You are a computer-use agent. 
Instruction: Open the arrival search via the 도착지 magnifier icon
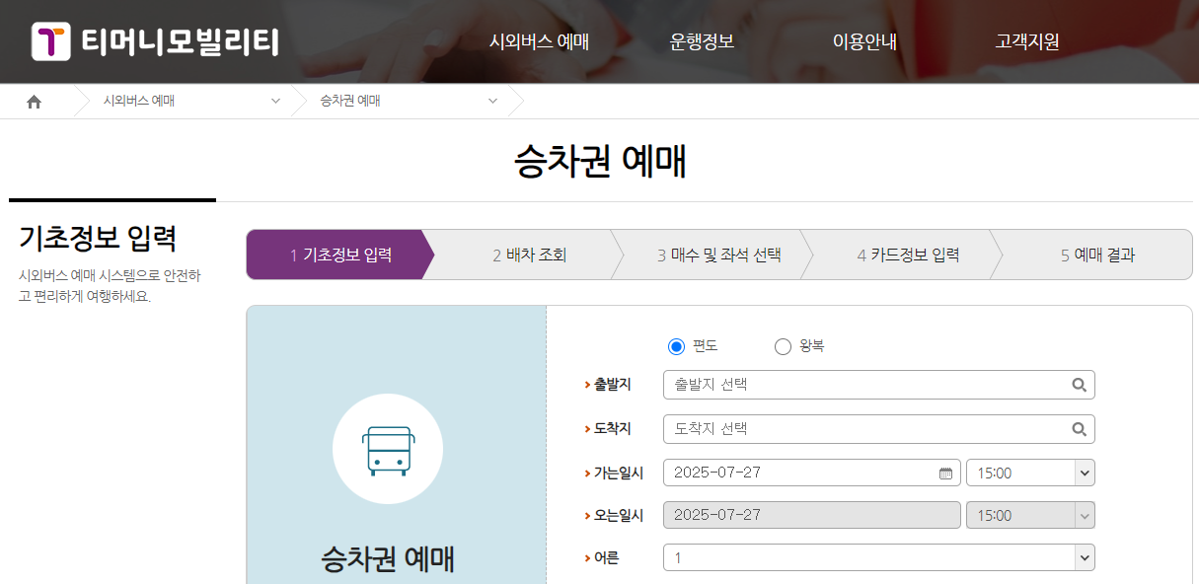point(1081,428)
